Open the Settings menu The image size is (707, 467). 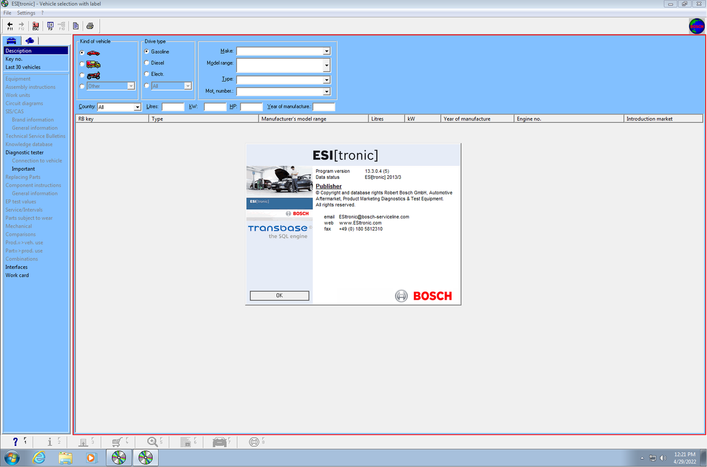[x=26, y=13]
